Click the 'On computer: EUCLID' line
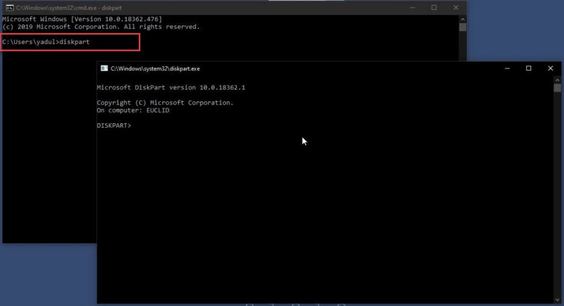 [133, 111]
